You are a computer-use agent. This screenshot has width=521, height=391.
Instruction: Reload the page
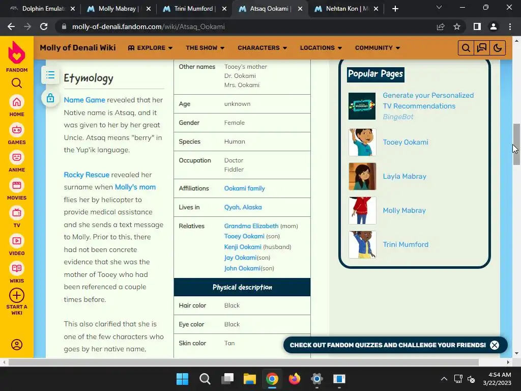click(44, 26)
